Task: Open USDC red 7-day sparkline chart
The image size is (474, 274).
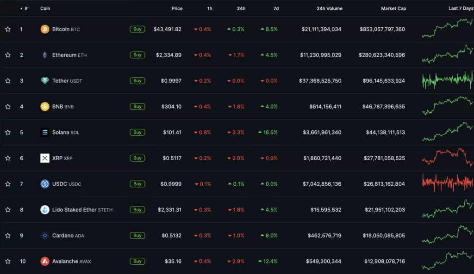Action: click(448, 183)
